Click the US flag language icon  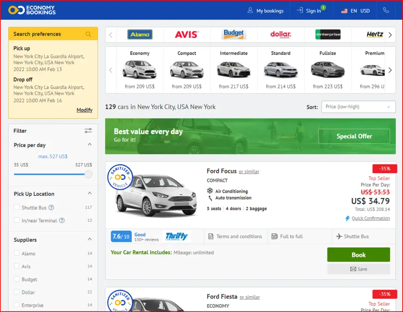pyautogui.click(x=344, y=11)
